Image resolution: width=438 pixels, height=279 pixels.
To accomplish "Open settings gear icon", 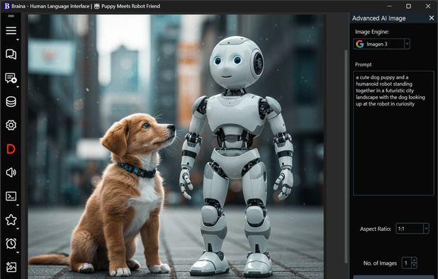I will (x=11, y=125).
